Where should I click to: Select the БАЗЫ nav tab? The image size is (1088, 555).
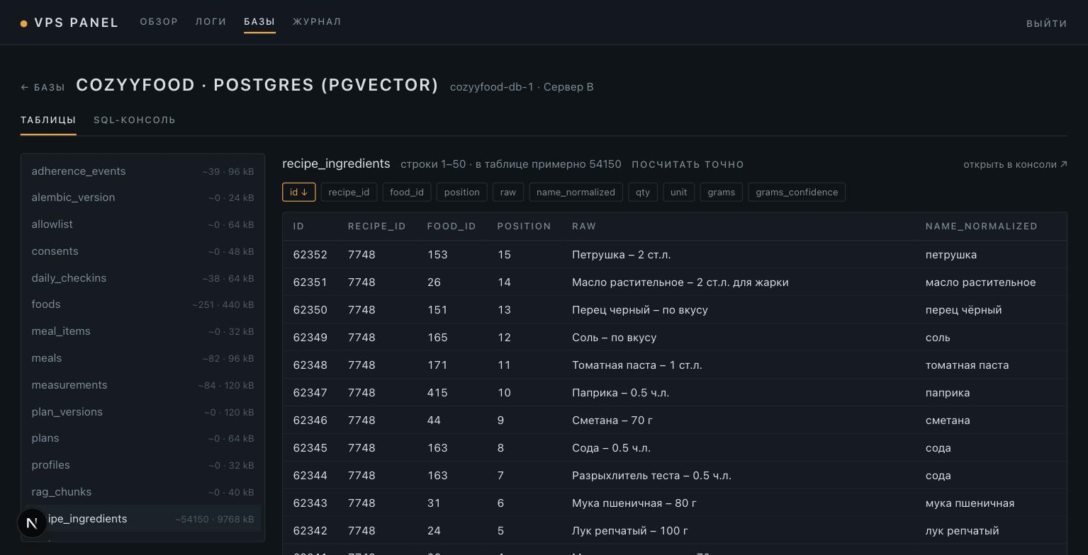point(259,22)
